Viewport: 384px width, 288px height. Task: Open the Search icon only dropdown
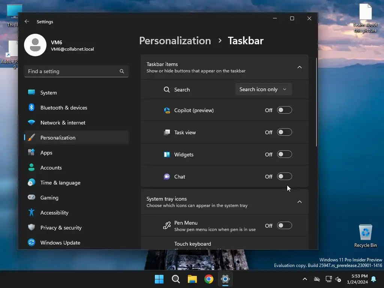point(264,89)
